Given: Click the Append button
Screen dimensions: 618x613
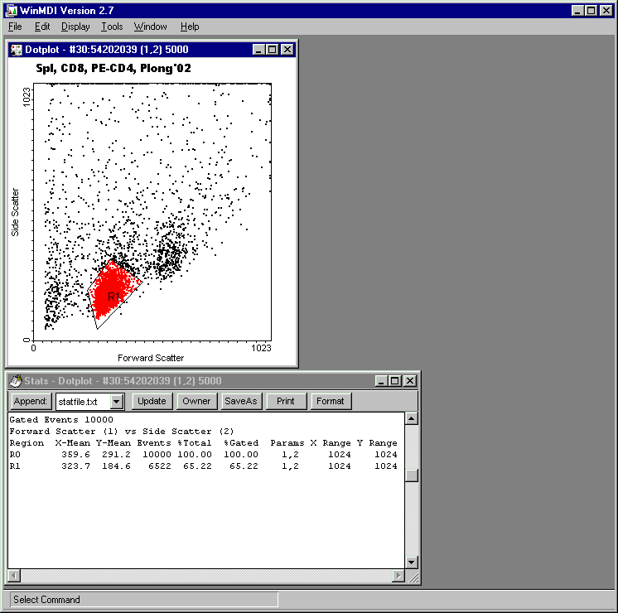Looking at the screenshot, I should click(x=31, y=401).
